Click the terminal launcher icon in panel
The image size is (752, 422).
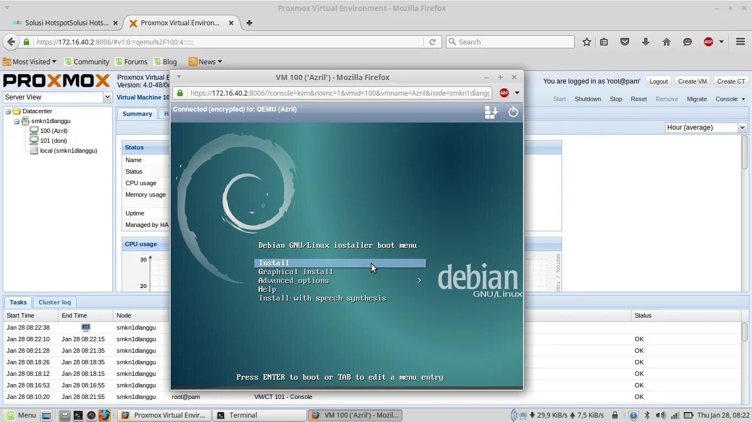click(x=78, y=415)
